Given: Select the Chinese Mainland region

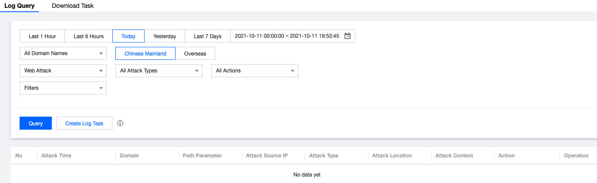Looking at the screenshot, I should [145, 53].
